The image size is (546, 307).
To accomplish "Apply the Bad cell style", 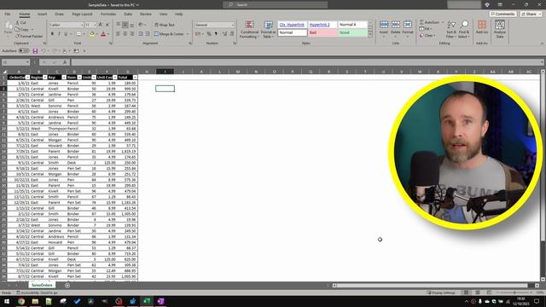I will click(x=322, y=32).
